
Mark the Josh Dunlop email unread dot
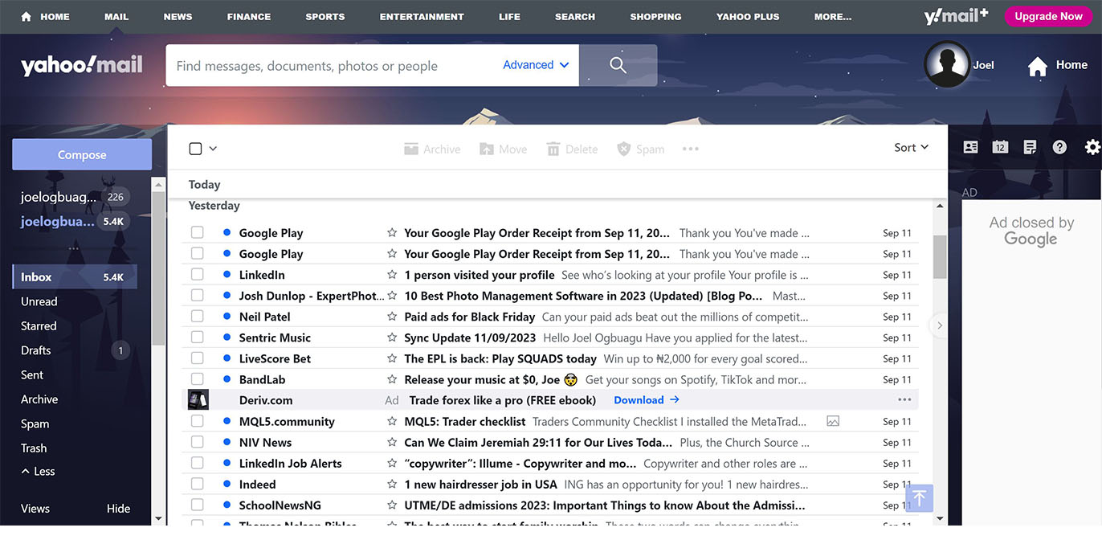[227, 296]
